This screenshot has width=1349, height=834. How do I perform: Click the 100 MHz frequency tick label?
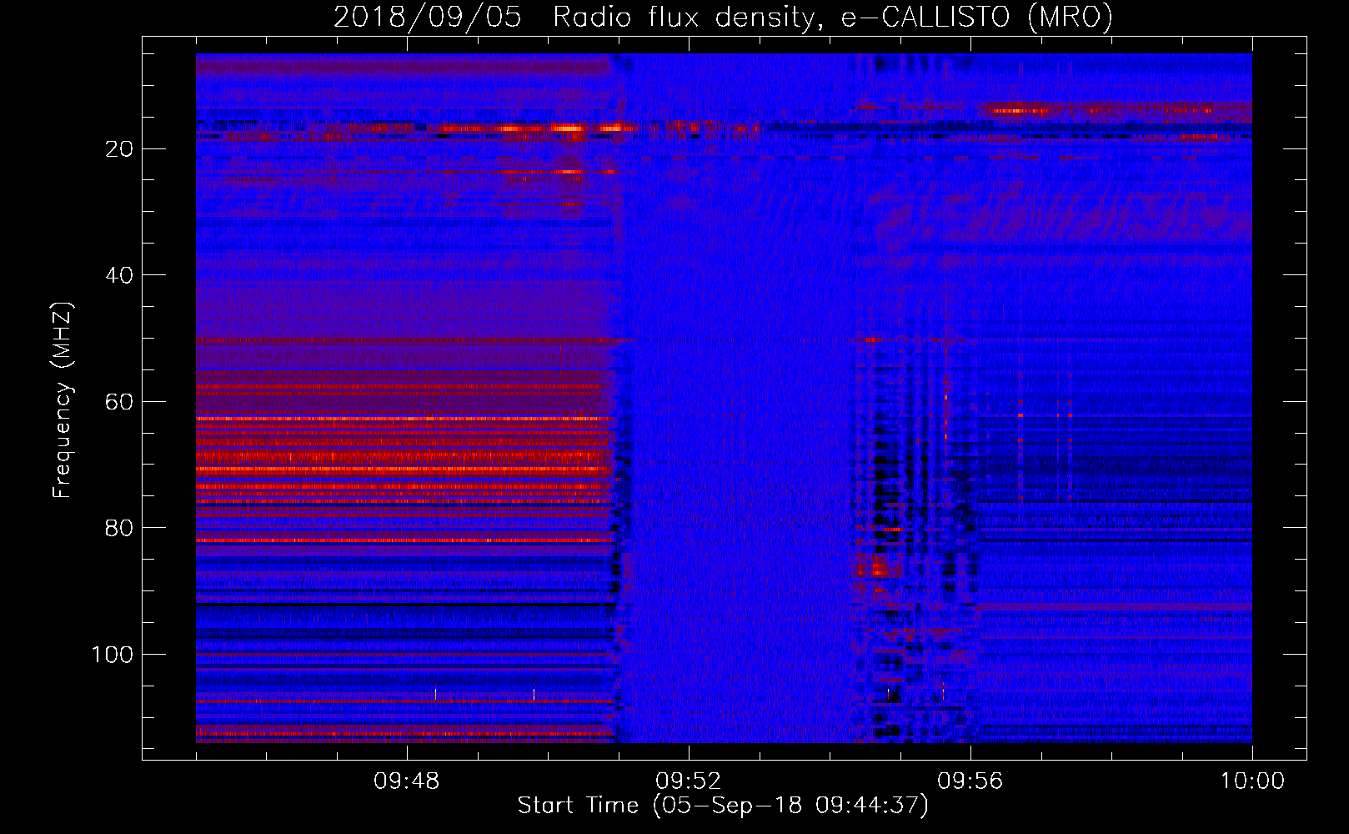tap(113, 655)
